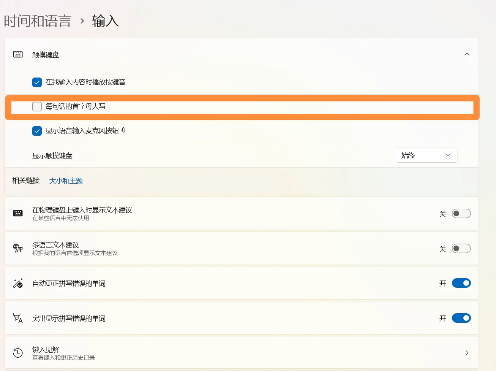
Task: Turn off 自动更正拼写错误的单词
Action: point(461,283)
